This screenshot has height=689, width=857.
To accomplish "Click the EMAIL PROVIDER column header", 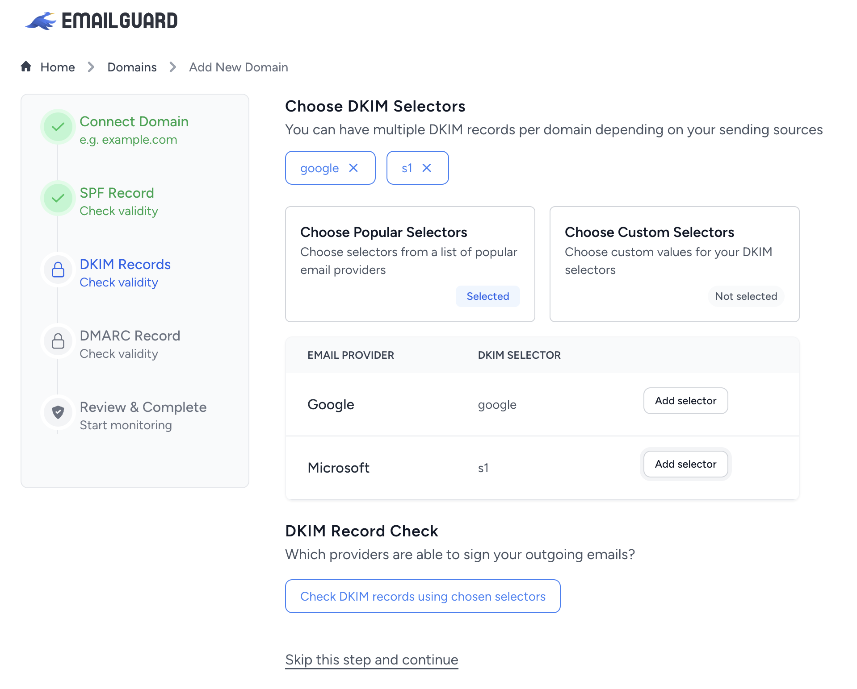I will 351,355.
